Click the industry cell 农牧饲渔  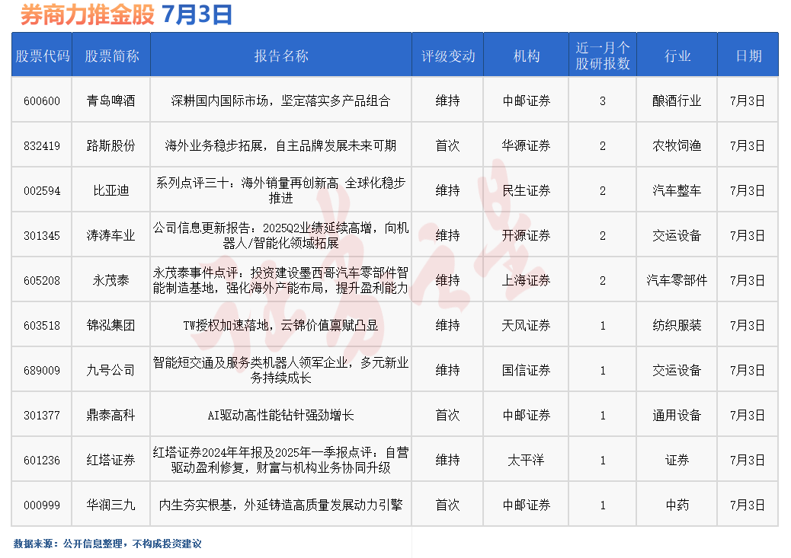coord(677,145)
